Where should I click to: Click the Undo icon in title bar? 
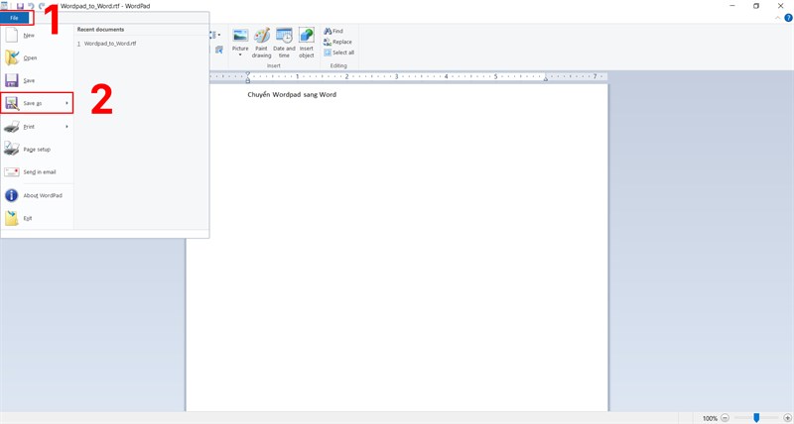[x=31, y=6]
